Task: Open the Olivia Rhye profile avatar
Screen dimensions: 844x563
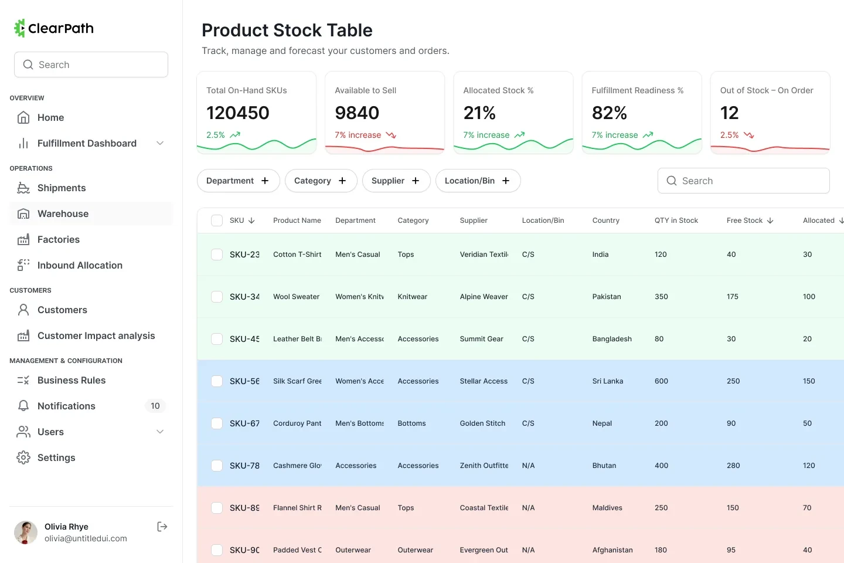Action: (x=26, y=533)
